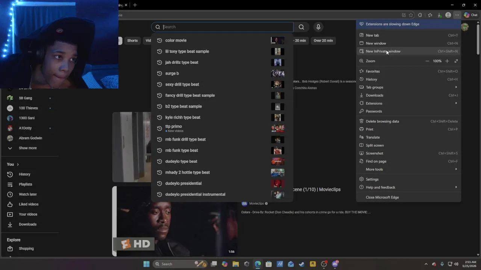The image size is (481, 270).
Task: Pick 'dudeylo type beat' suggestion
Action: click(222, 161)
